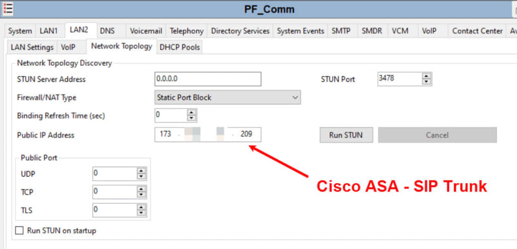
Task: Switch to the VCM tab
Action: point(400,31)
